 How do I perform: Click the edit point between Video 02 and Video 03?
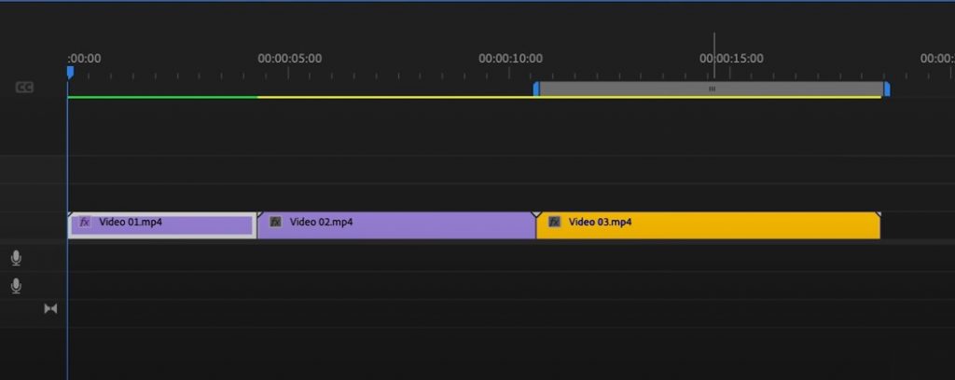click(x=535, y=224)
